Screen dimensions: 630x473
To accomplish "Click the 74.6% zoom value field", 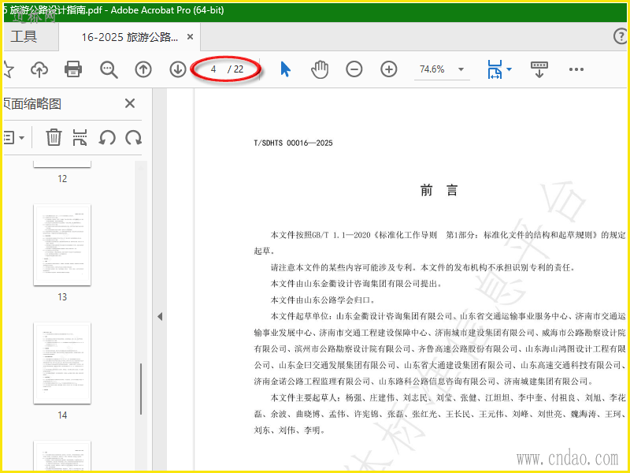I will coord(432,69).
